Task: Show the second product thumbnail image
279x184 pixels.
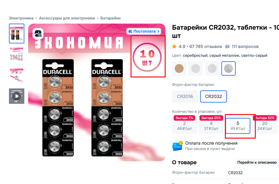Action: point(17,54)
